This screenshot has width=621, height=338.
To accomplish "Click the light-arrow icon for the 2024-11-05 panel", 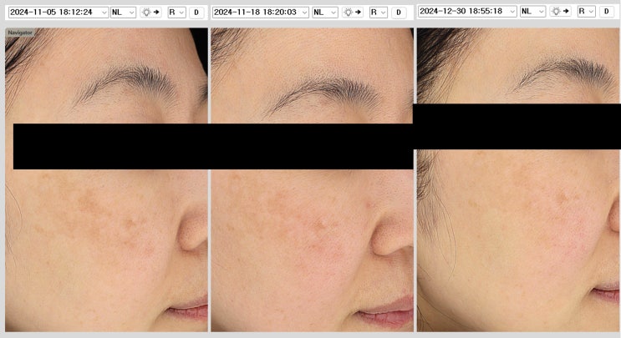I will coord(151,13).
